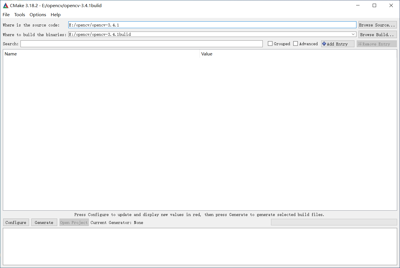Open the Tools menu
This screenshot has height=268, width=400.
click(20, 15)
